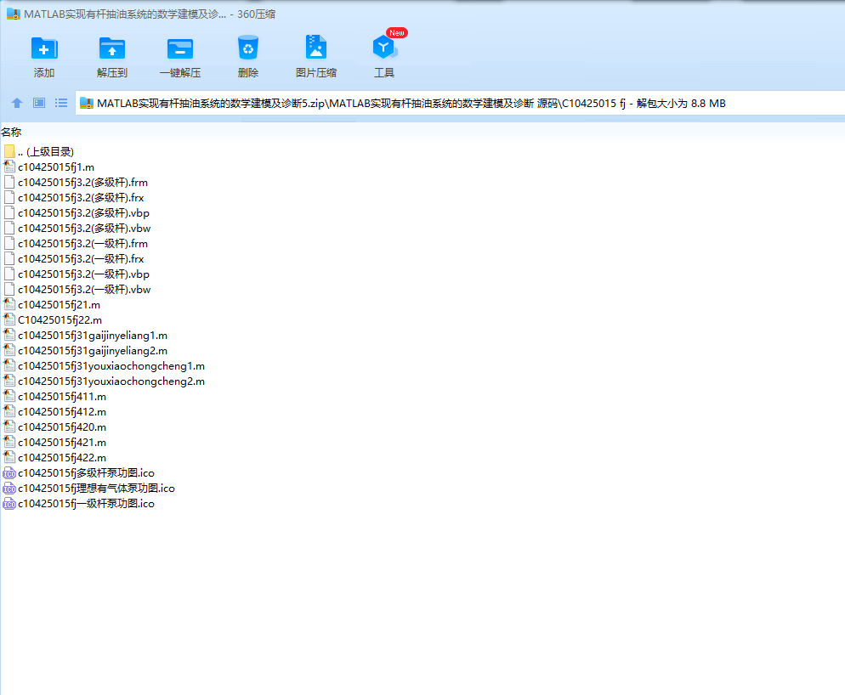Select file c10425015fj3.2(多级杆).vbw

pyautogui.click(x=77, y=228)
